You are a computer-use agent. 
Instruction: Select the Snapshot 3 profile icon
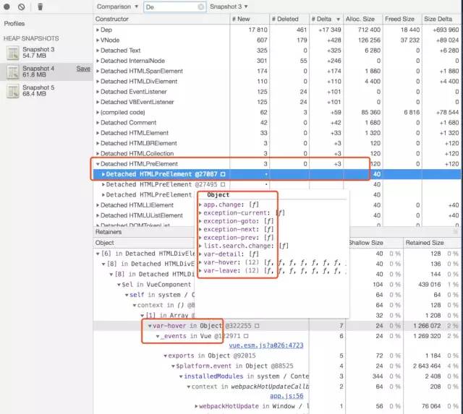click(x=13, y=53)
